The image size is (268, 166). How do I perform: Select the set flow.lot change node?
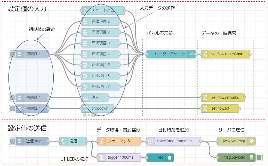pos(220,108)
